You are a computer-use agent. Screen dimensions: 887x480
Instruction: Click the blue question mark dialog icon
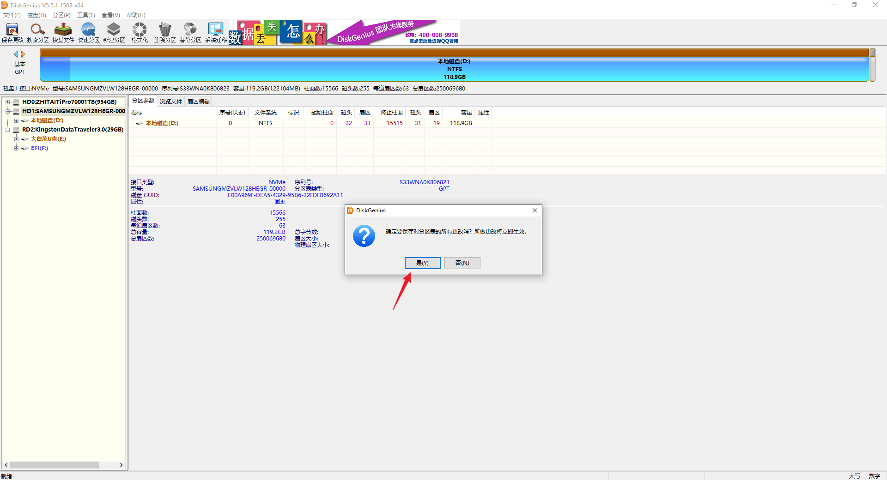click(364, 236)
